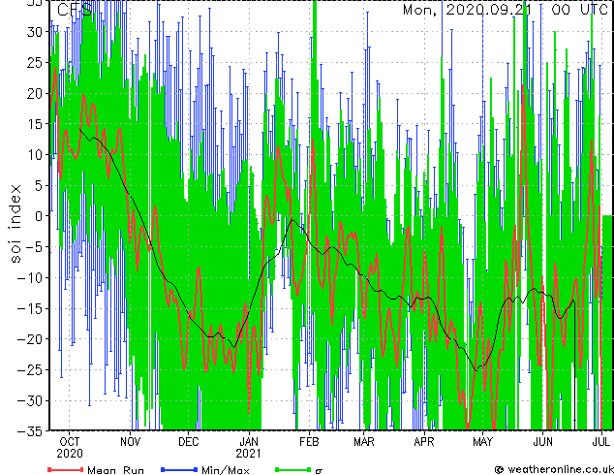The width and height of the screenshot is (614, 475).
Task: Select the positive 5 y-axis tick label
Action: point(39,185)
